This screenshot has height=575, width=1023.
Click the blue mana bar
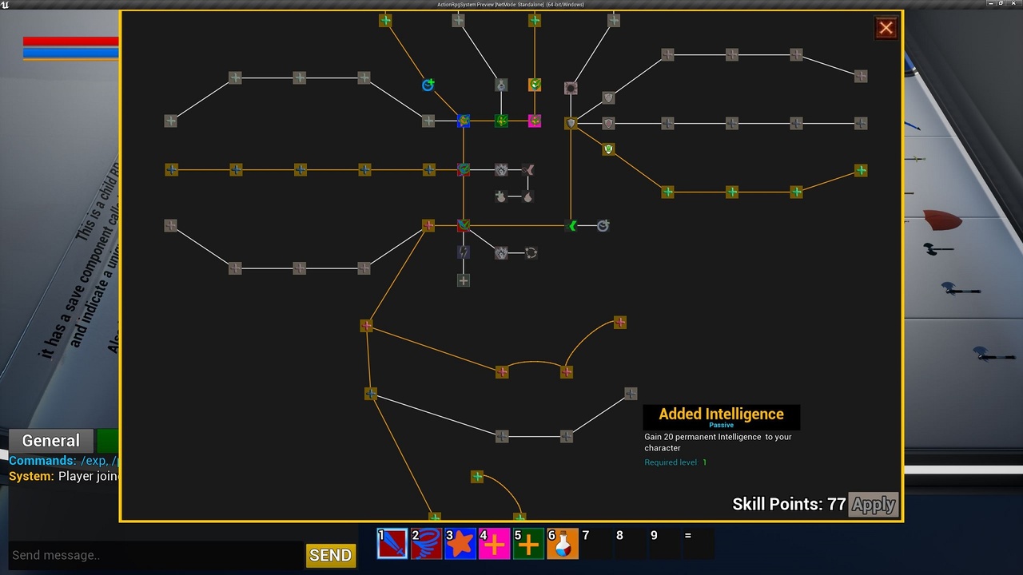pos(70,54)
